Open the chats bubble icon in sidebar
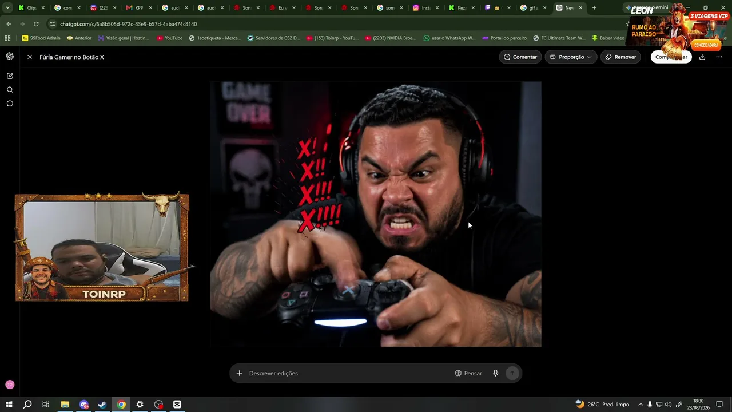Viewport: 732px width, 412px height. tap(10, 104)
